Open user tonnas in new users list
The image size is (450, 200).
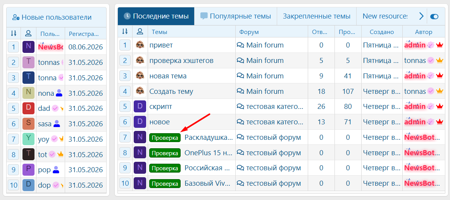tap(49, 62)
